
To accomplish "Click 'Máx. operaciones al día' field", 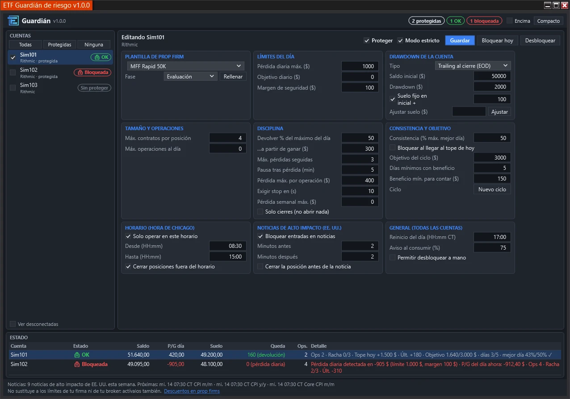I will [x=228, y=149].
